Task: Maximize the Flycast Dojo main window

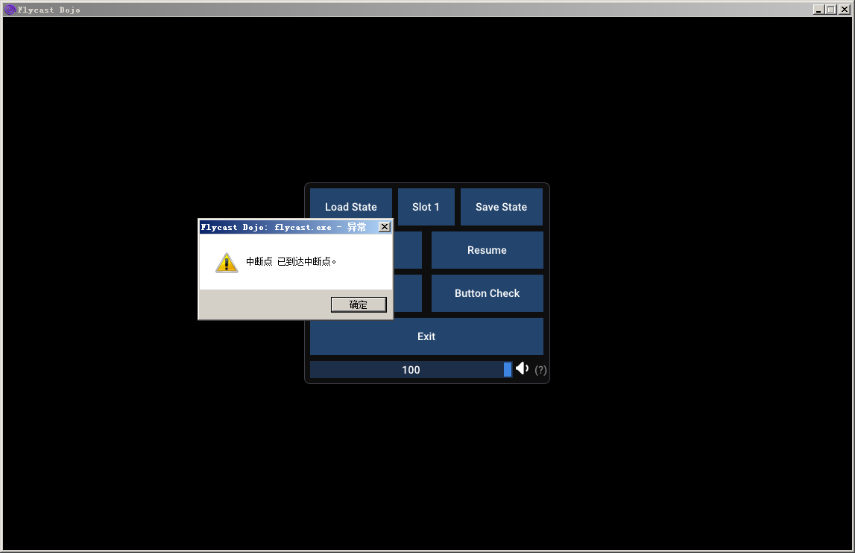Action: tap(830, 9)
